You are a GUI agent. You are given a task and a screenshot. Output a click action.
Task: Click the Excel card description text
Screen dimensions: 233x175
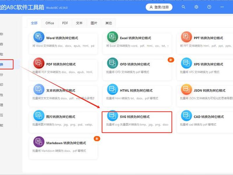pos(137,46)
